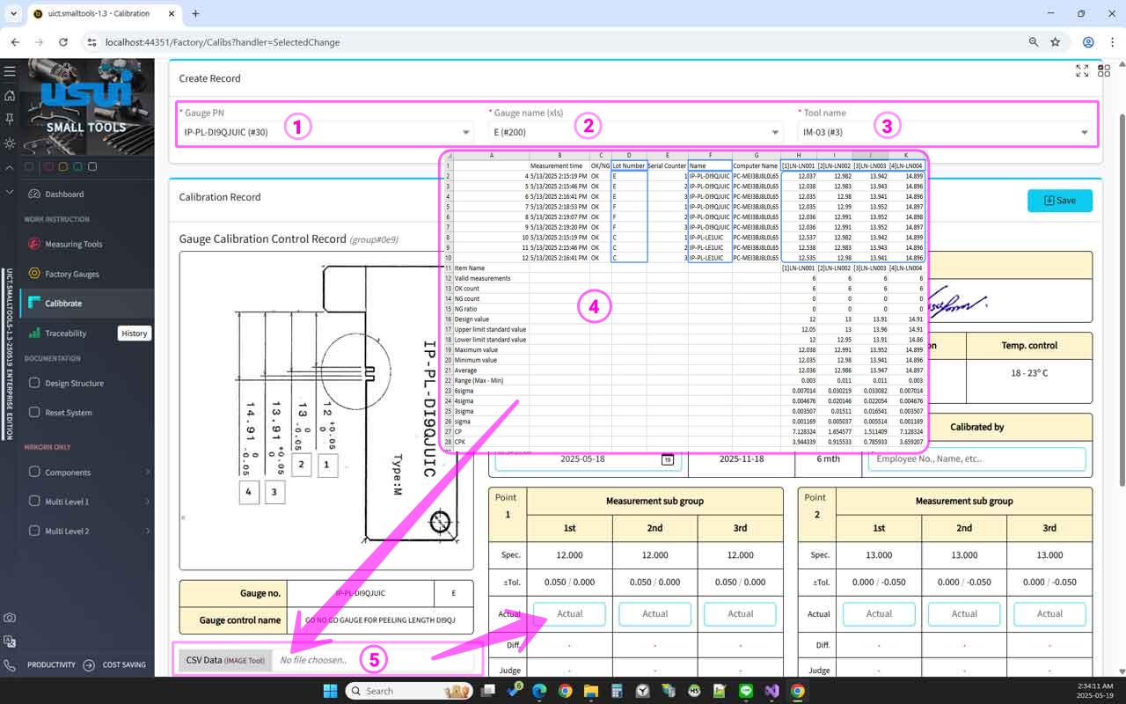Click the page vertical scrollbar
Viewport: 1126px width, 704px height.
(1121, 299)
